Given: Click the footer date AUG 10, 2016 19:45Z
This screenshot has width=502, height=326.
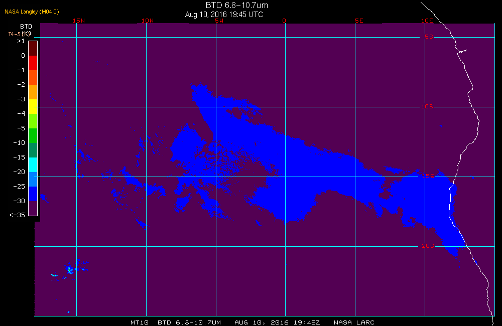Looking at the screenshot, I should coord(277,322).
